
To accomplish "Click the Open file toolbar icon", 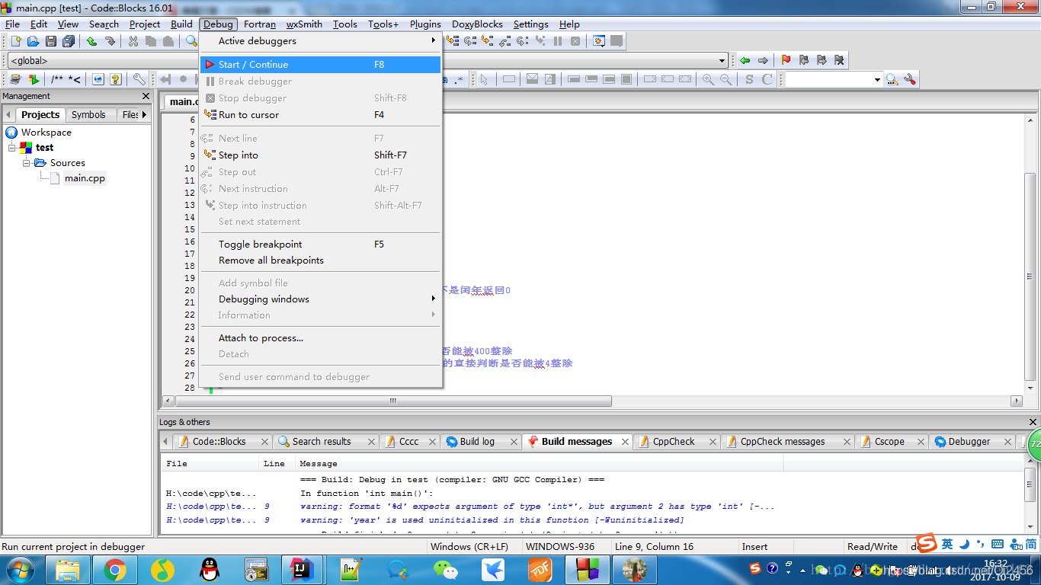I will (33, 41).
